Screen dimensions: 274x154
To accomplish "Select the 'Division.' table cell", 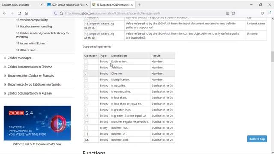I will coord(130,74).
